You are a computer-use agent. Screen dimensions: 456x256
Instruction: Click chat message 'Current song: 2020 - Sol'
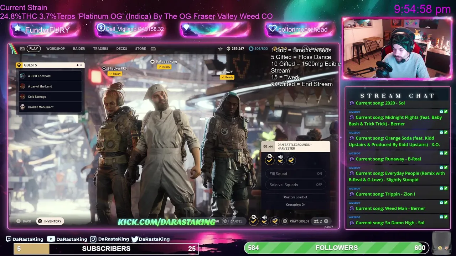click(x=380, y=103)
